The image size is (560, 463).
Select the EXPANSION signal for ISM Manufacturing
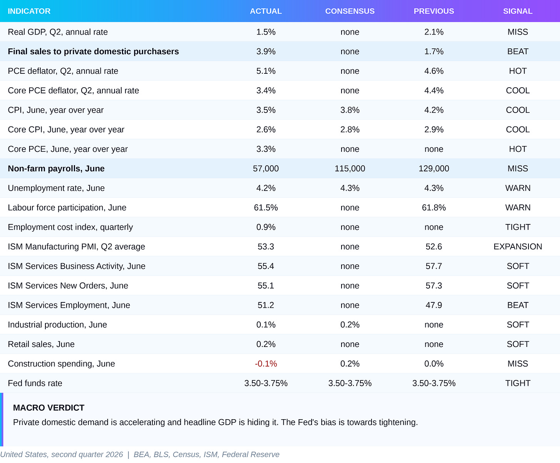tap(518, 247)
